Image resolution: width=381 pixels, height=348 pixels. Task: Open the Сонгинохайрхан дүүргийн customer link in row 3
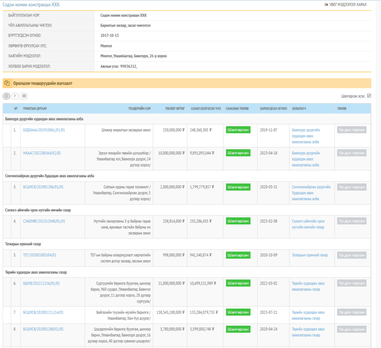311,193
